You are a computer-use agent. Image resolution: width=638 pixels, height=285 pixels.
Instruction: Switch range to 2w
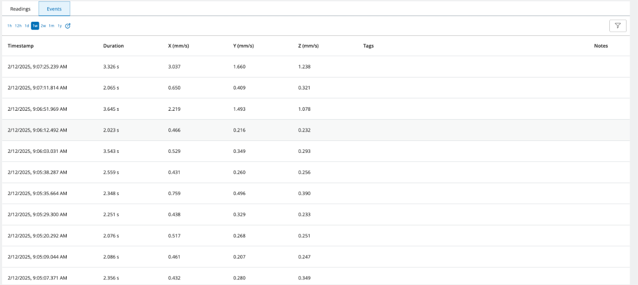[43, 25]
